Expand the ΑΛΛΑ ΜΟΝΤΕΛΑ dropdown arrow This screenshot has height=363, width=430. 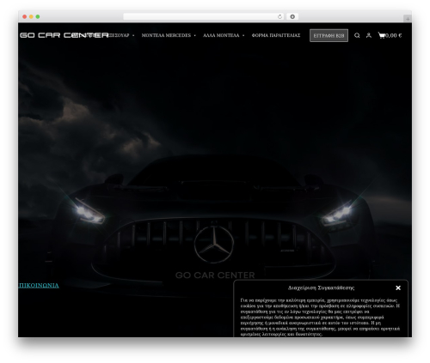pos(243,36)
